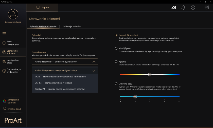Viewport: 213px width, 128px height.
Task: Collapse sidebar with hamburger menu icon
Action: [4, 34]
